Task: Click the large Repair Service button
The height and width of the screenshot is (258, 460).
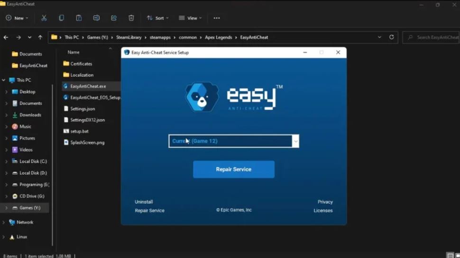Action: tap(234, 169)
